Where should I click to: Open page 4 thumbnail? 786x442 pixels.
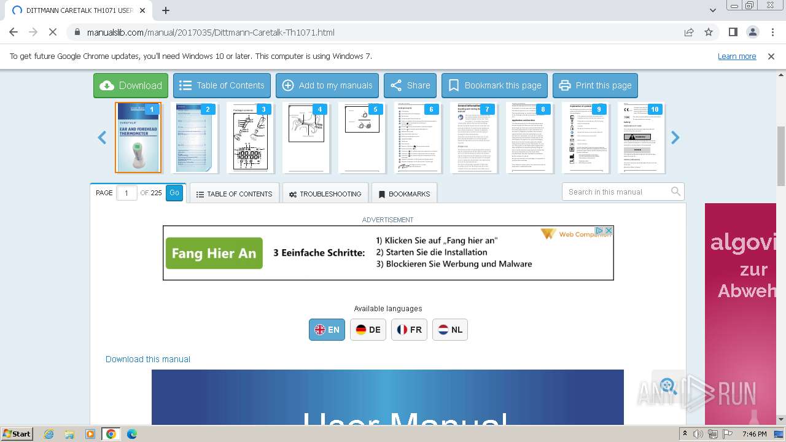306,138
